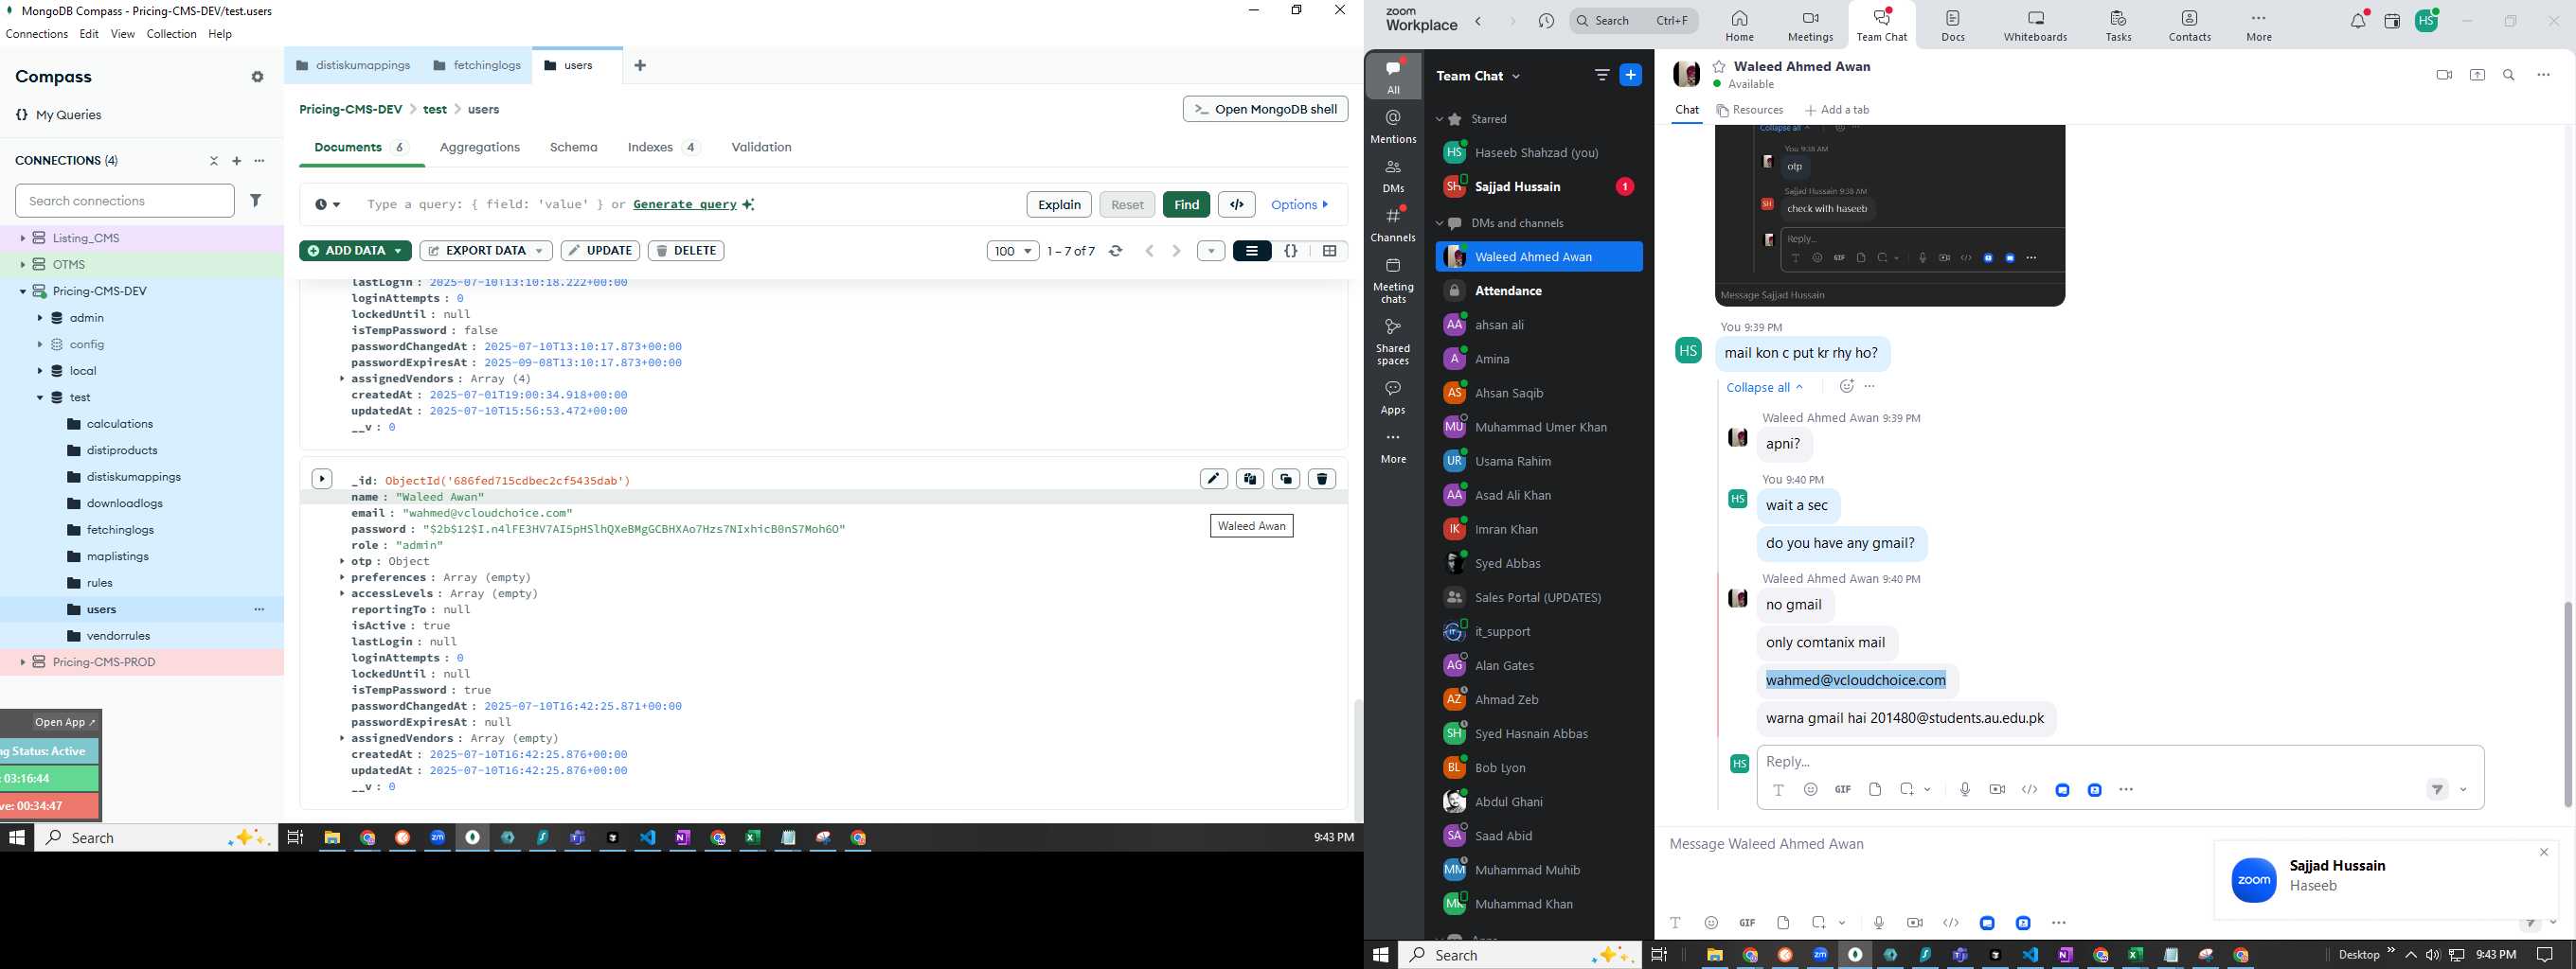Click the DELETE button
Viewport: 2576px width, 969px height.
(686, 251)
